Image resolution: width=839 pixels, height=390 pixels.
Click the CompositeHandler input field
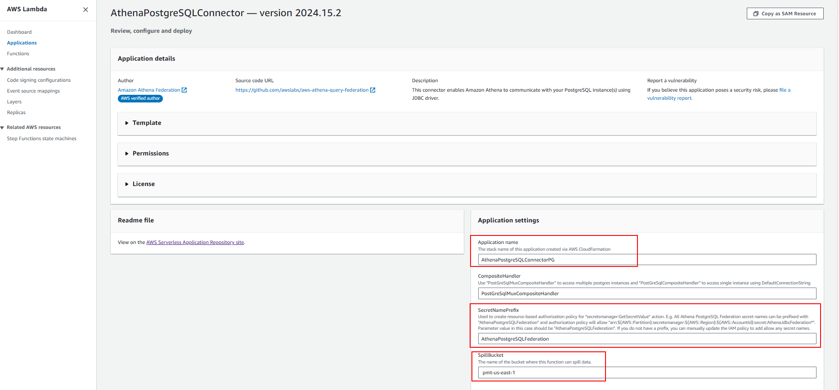point(647,293)
